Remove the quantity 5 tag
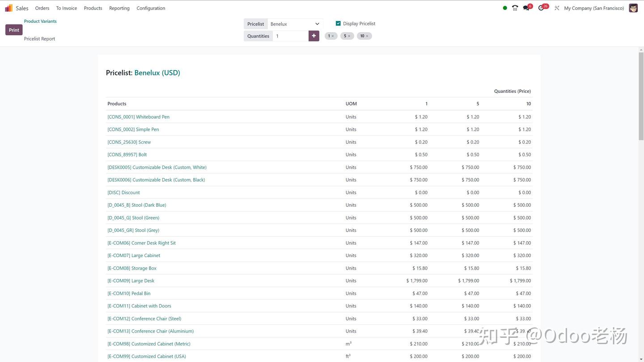Screen dimensions: 644x362 [x=349, y=36]
